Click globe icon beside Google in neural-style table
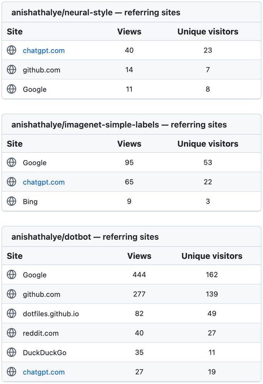This screenshot has width=263, height=384. (x=12, y=89)
